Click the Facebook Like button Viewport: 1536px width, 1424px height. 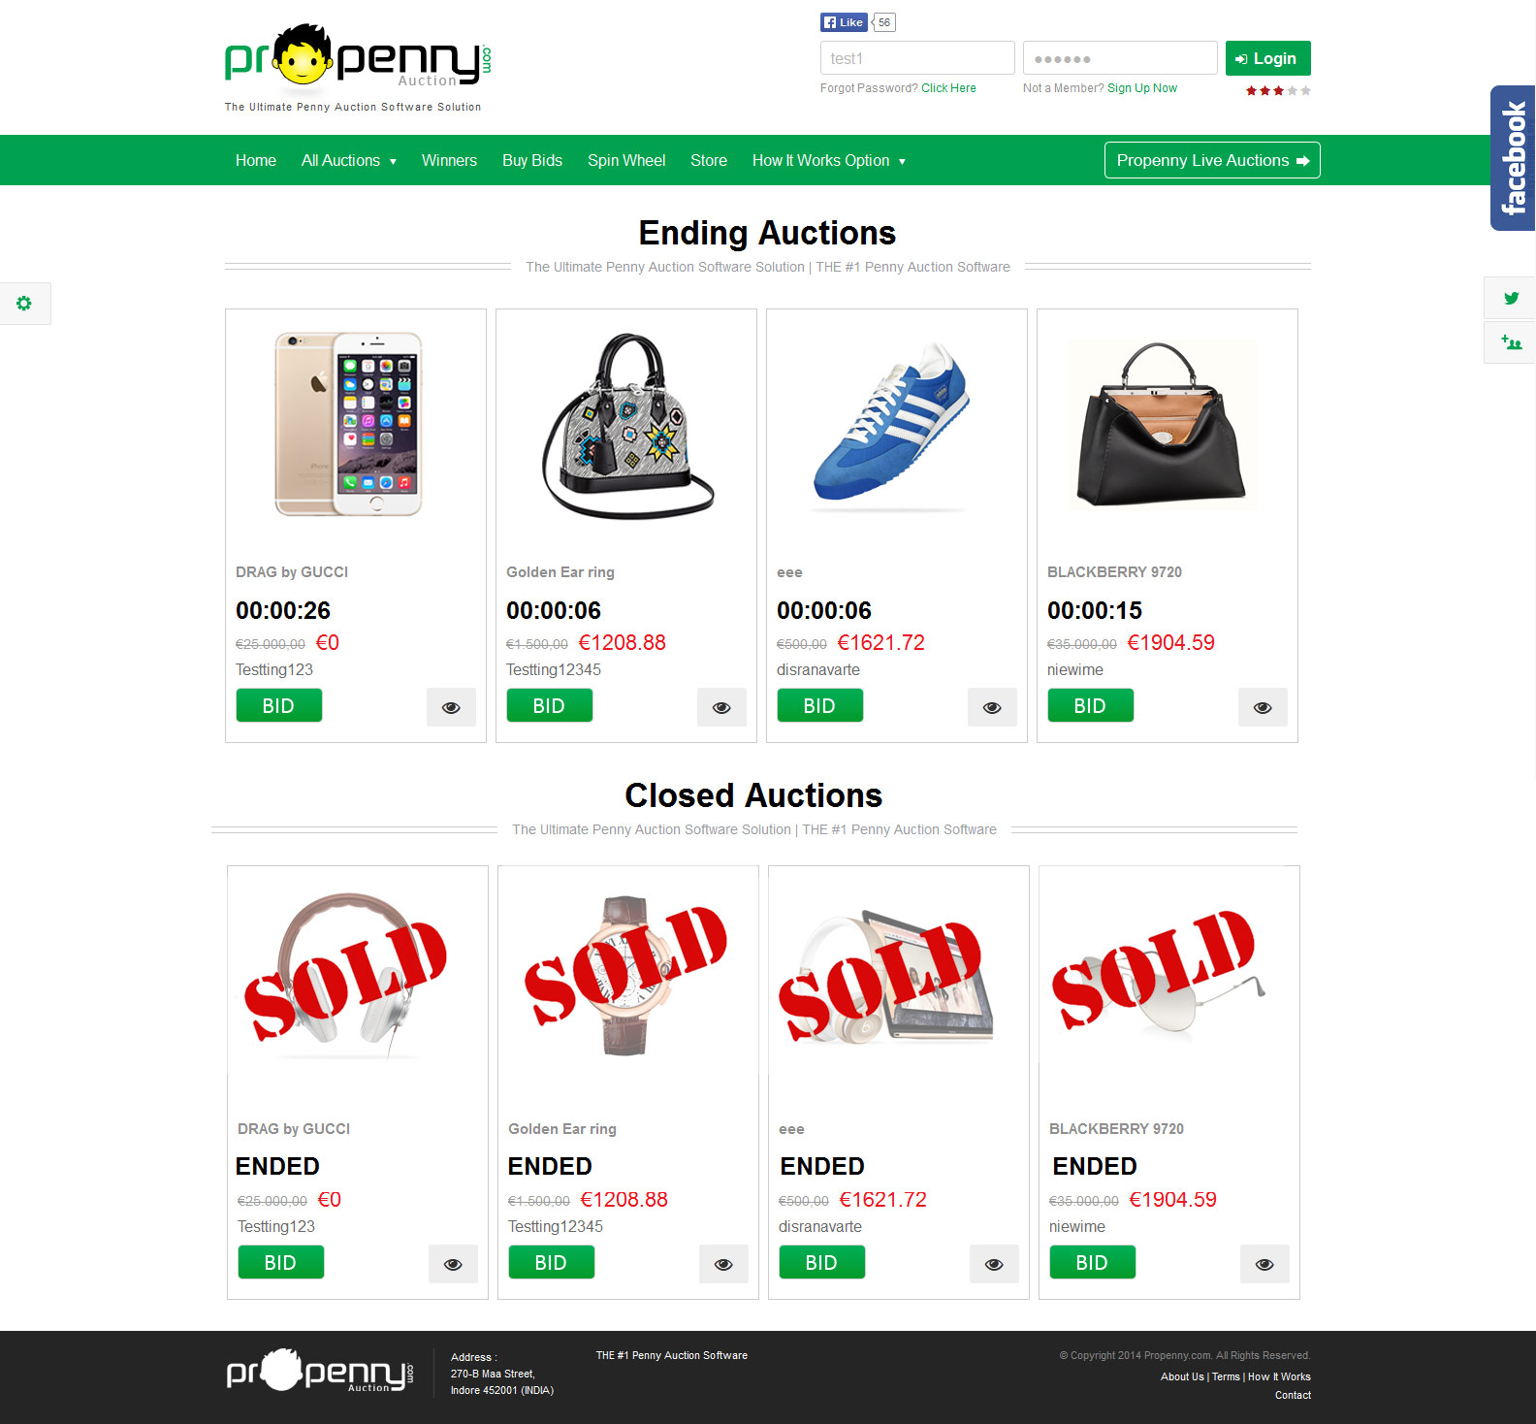(844, 22)
